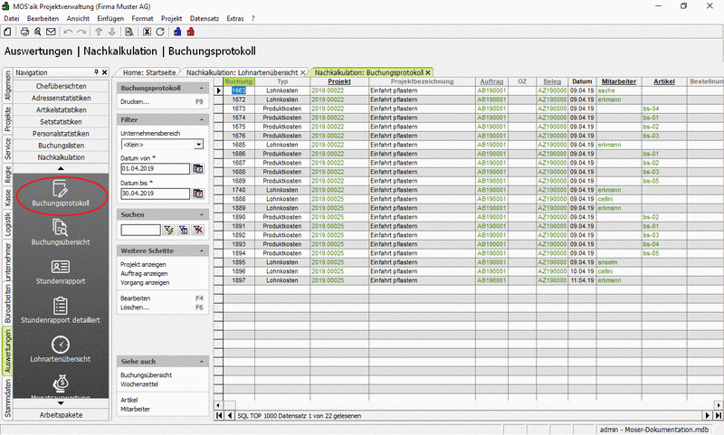Click the search document toolbar icon

tap(129, 32)
